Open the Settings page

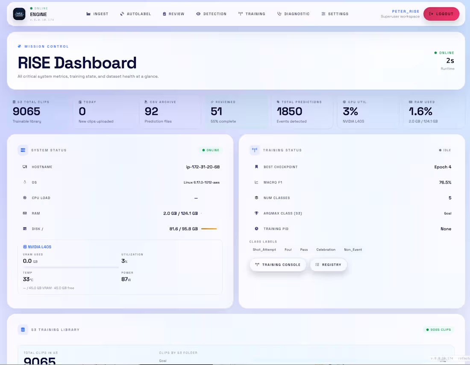point(335,14)
